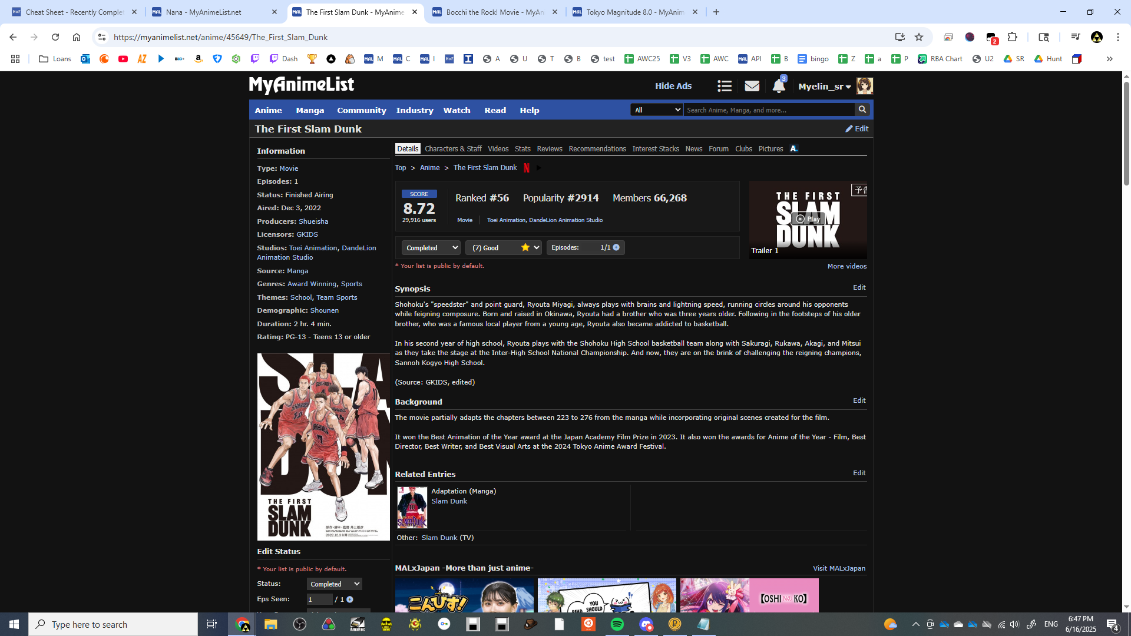This screenshot has height=636, width=1131.
Task: Click the search anime input field
Action: (x=768, y=110)
